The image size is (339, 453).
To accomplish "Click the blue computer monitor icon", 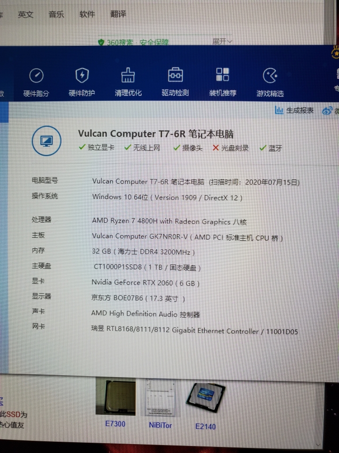I will click(47, 141).
